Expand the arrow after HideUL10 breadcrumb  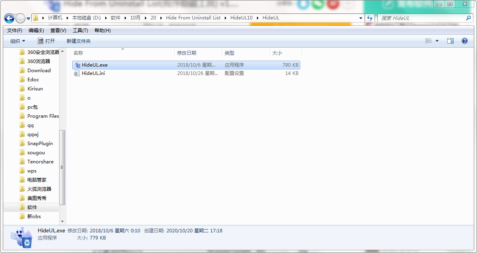coord(257,18)
